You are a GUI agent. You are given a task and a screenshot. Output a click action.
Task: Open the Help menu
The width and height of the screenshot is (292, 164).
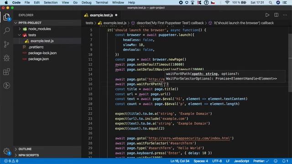tap(131, 2)
